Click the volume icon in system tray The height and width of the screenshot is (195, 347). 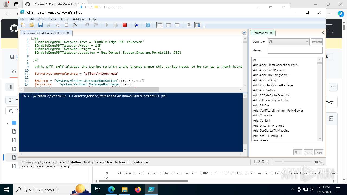[312, 190]
